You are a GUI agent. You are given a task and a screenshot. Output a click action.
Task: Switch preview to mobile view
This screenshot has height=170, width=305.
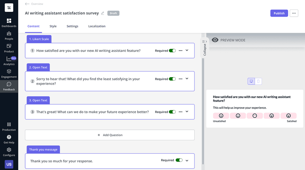[x=258, y=81]
